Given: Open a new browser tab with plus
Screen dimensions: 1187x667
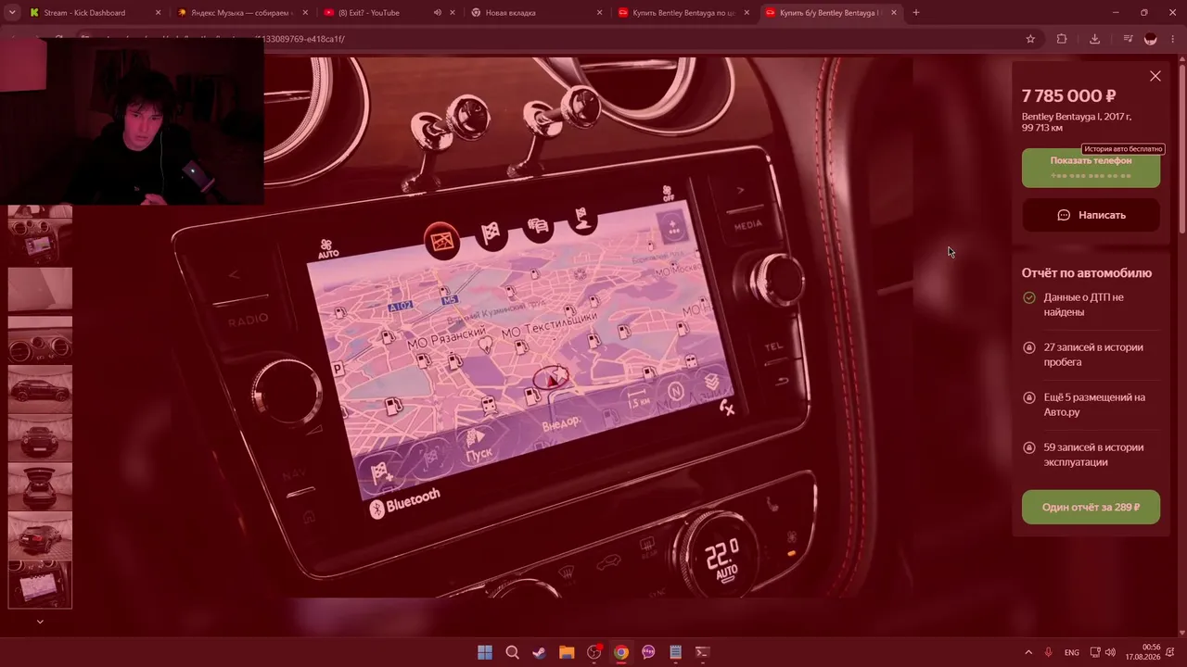Looking at the screenshot, I should click(x=915, y=13).
